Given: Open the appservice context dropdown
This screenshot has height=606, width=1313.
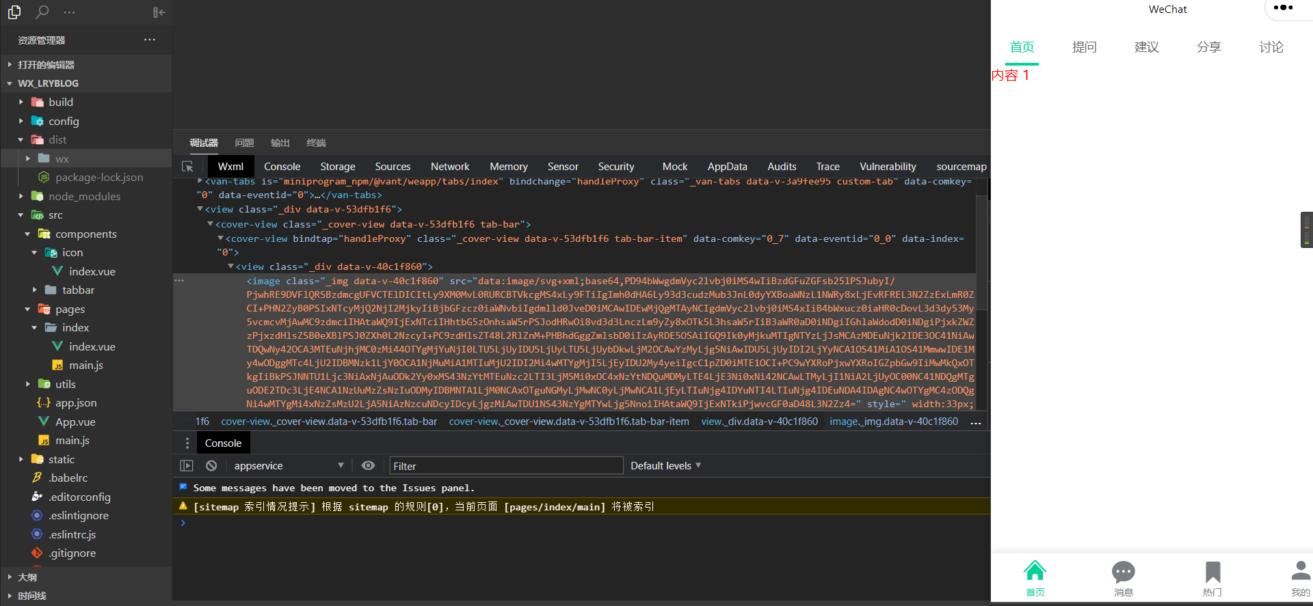Looking at the screenshot, I should click(x=289, y=466).
